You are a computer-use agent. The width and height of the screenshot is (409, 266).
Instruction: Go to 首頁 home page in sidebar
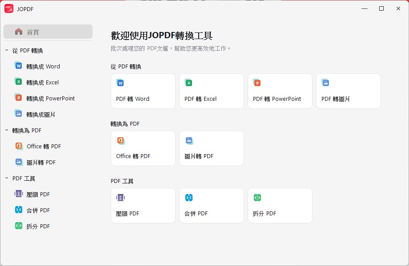[48, 32]
